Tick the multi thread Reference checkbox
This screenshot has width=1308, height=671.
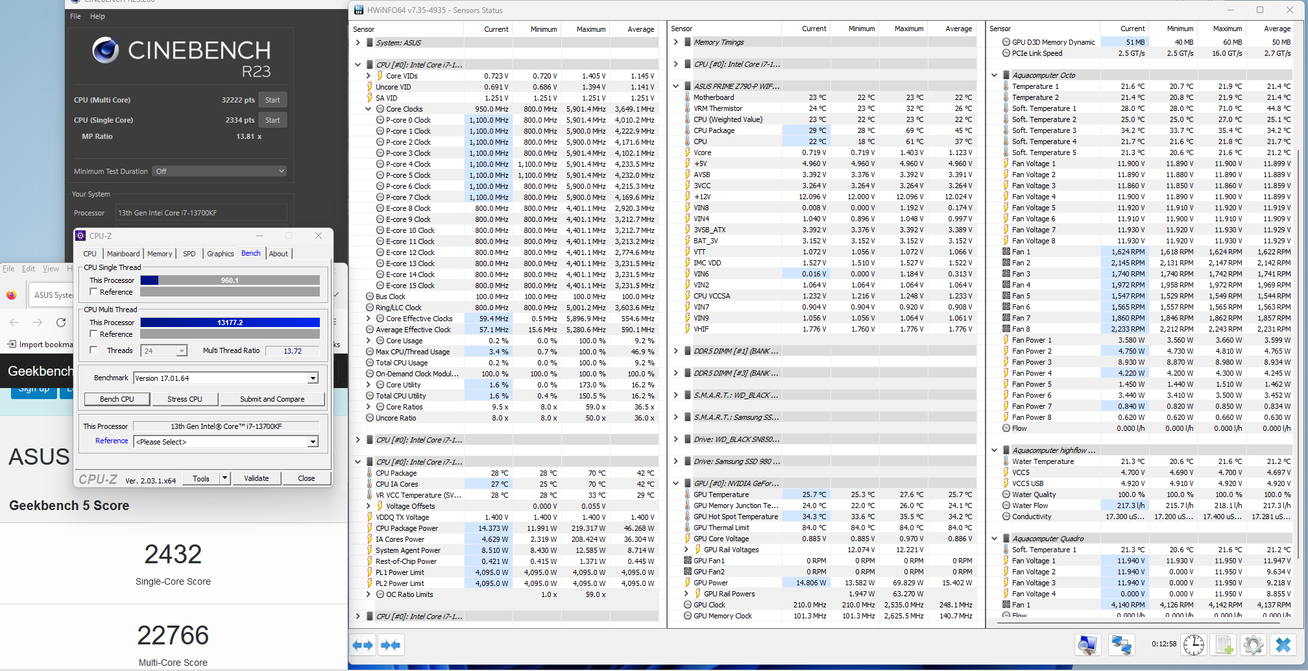93,334
